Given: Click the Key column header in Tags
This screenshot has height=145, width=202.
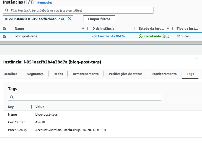Looking at the screenshot, I should tap(11, 107).
